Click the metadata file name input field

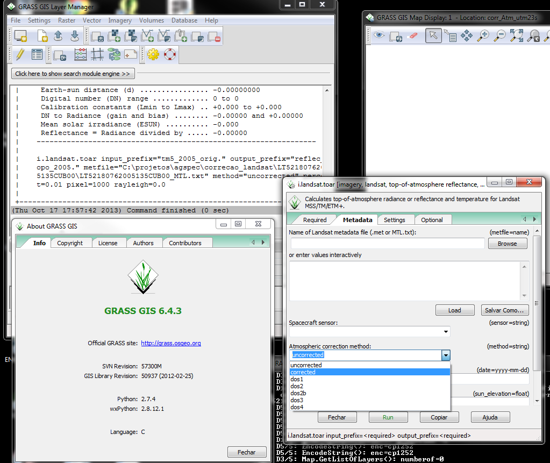coord(388,244)
